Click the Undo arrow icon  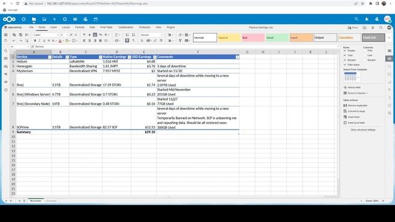coord(14,41)
